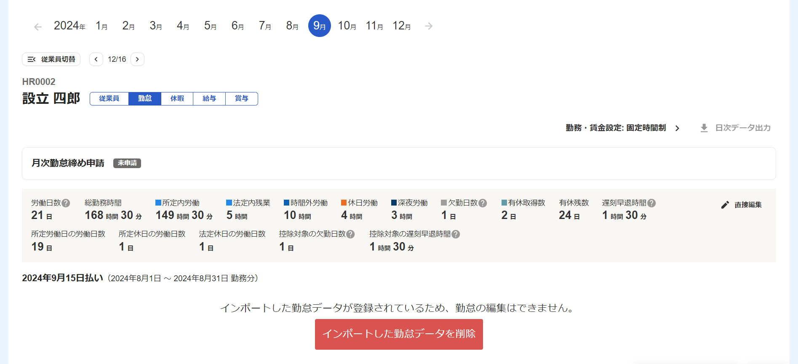Select January (1月) in month selector
This screenshot has height=364, width=798.
(101, 26)
